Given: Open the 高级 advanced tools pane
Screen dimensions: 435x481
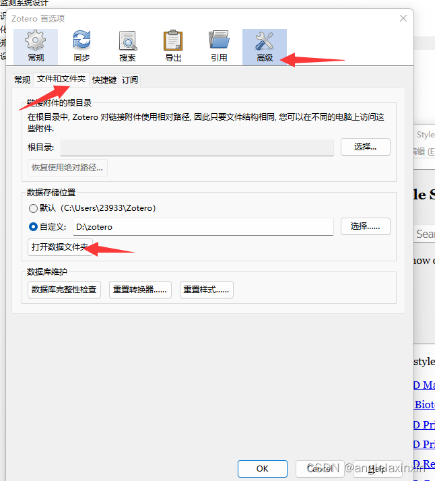Looking at the screenshot, I should pos(265,46).
